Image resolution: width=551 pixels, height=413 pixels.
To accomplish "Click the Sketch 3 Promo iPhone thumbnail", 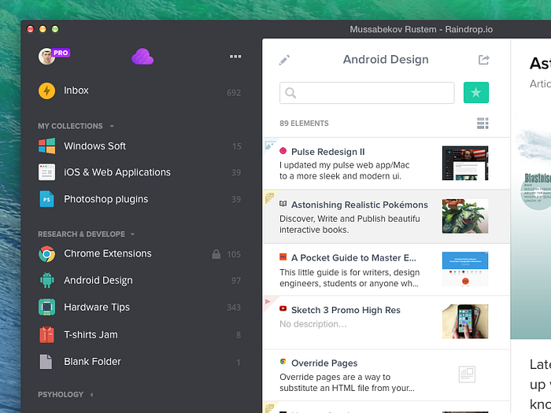I will tap(465, 321).
